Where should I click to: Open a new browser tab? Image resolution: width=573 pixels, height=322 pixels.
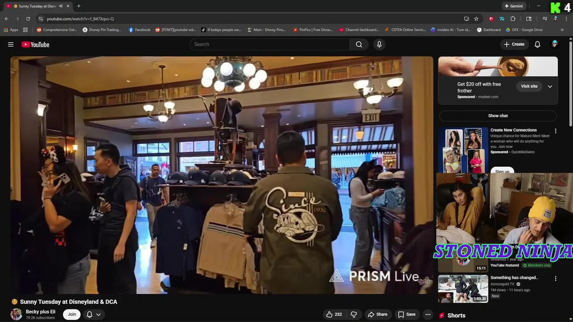tap(79, 6)
